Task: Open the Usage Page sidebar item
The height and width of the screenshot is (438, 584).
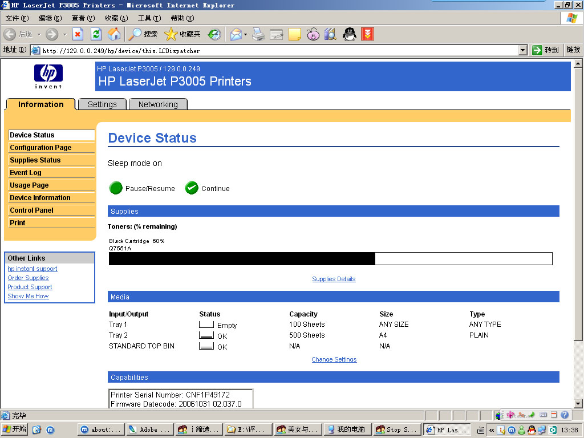Action: pos(51,185)
